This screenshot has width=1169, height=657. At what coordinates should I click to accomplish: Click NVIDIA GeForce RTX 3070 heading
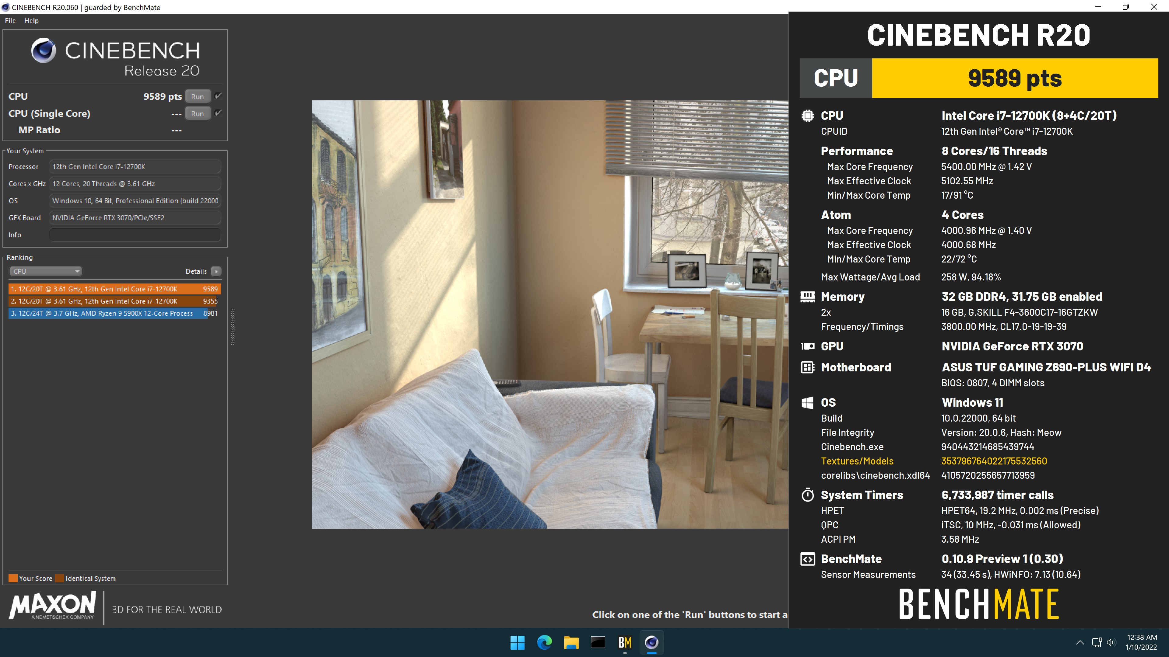pyautogui.click(x=1012, y=346)
